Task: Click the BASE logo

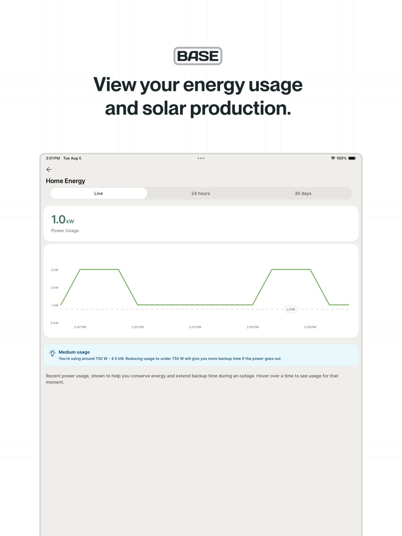Action: (x=198, y=56)
